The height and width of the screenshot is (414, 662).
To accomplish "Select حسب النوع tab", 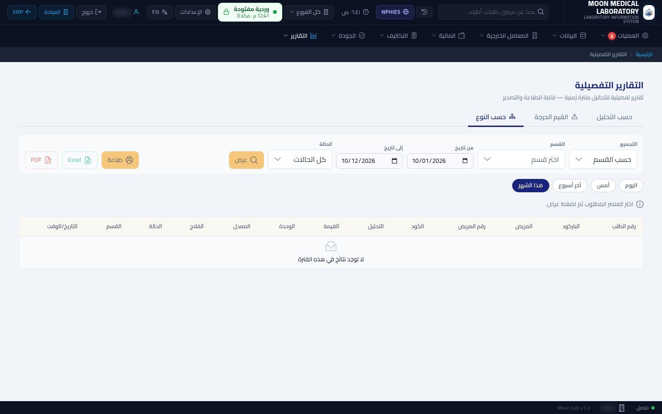I will 496,117.
